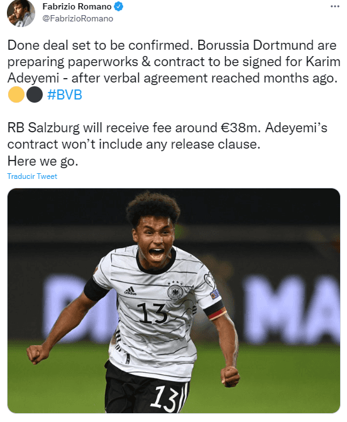Open the attached player photo
Viewport: 347px width, 422px height.
tap(173, 300)
